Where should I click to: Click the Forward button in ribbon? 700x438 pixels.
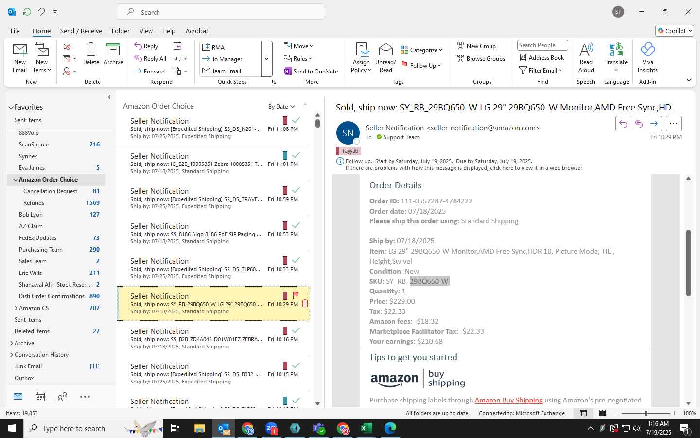point(150,71)
